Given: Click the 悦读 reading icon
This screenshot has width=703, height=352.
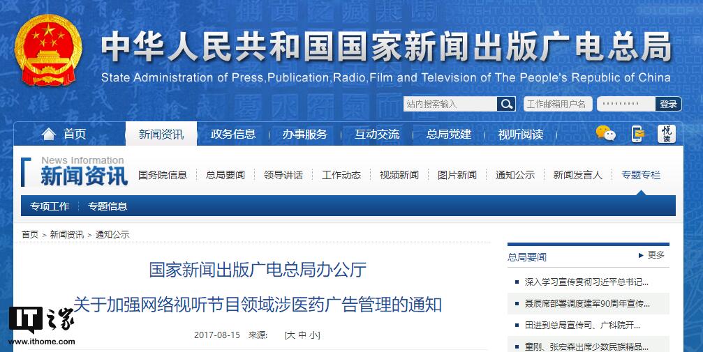Looking at the screenshot, I should coord(667,134).
